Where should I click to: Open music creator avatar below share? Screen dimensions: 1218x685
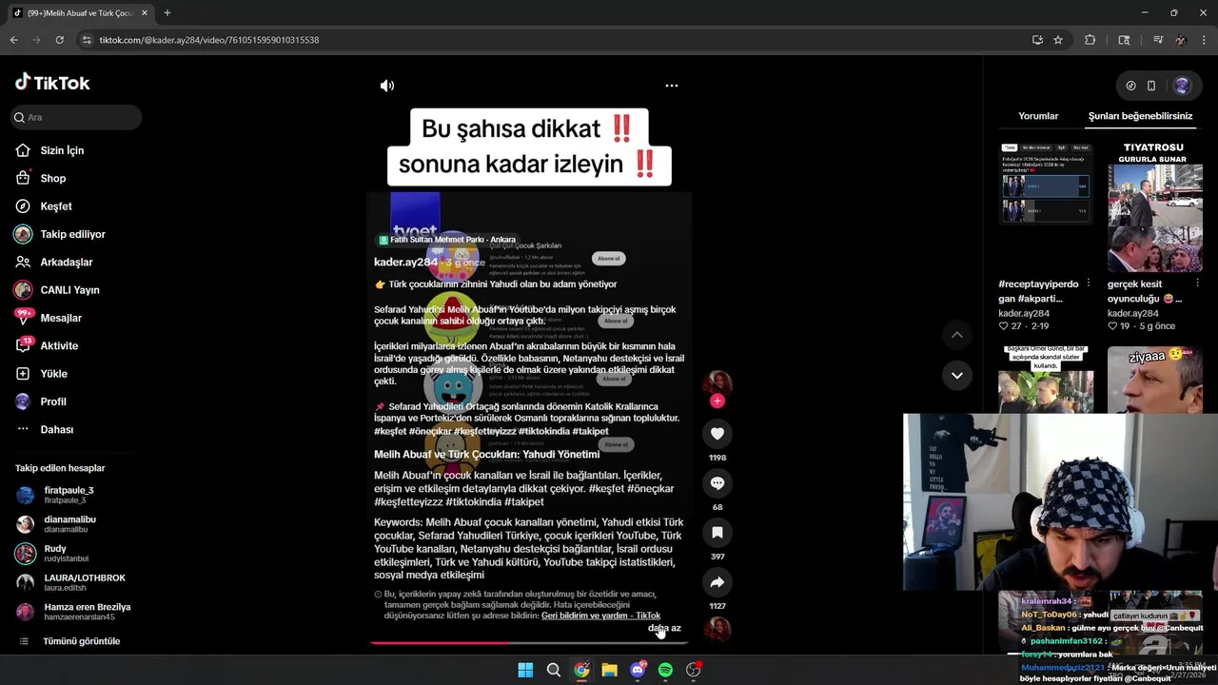click(x=717, y=628)
